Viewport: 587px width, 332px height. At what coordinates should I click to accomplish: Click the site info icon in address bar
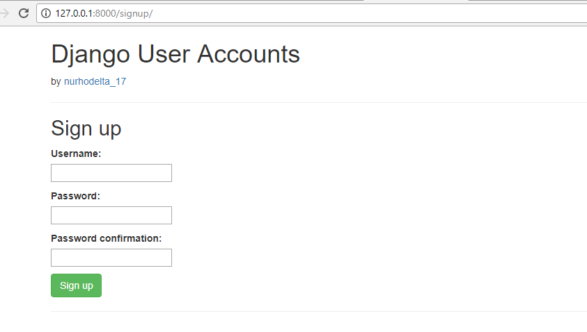click(x=46, y=13)
